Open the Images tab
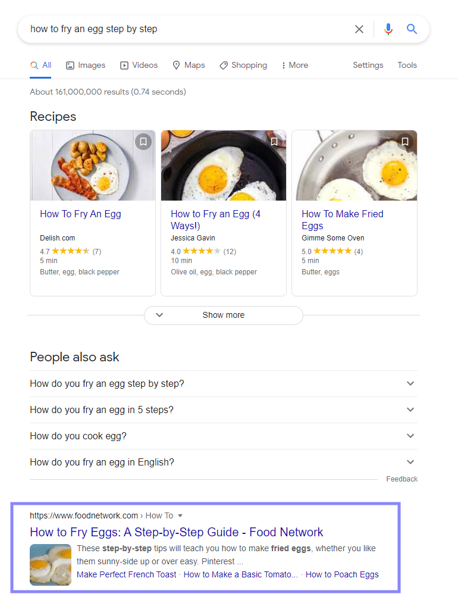Viewport: 458px width, 600px height. [86, 65]
